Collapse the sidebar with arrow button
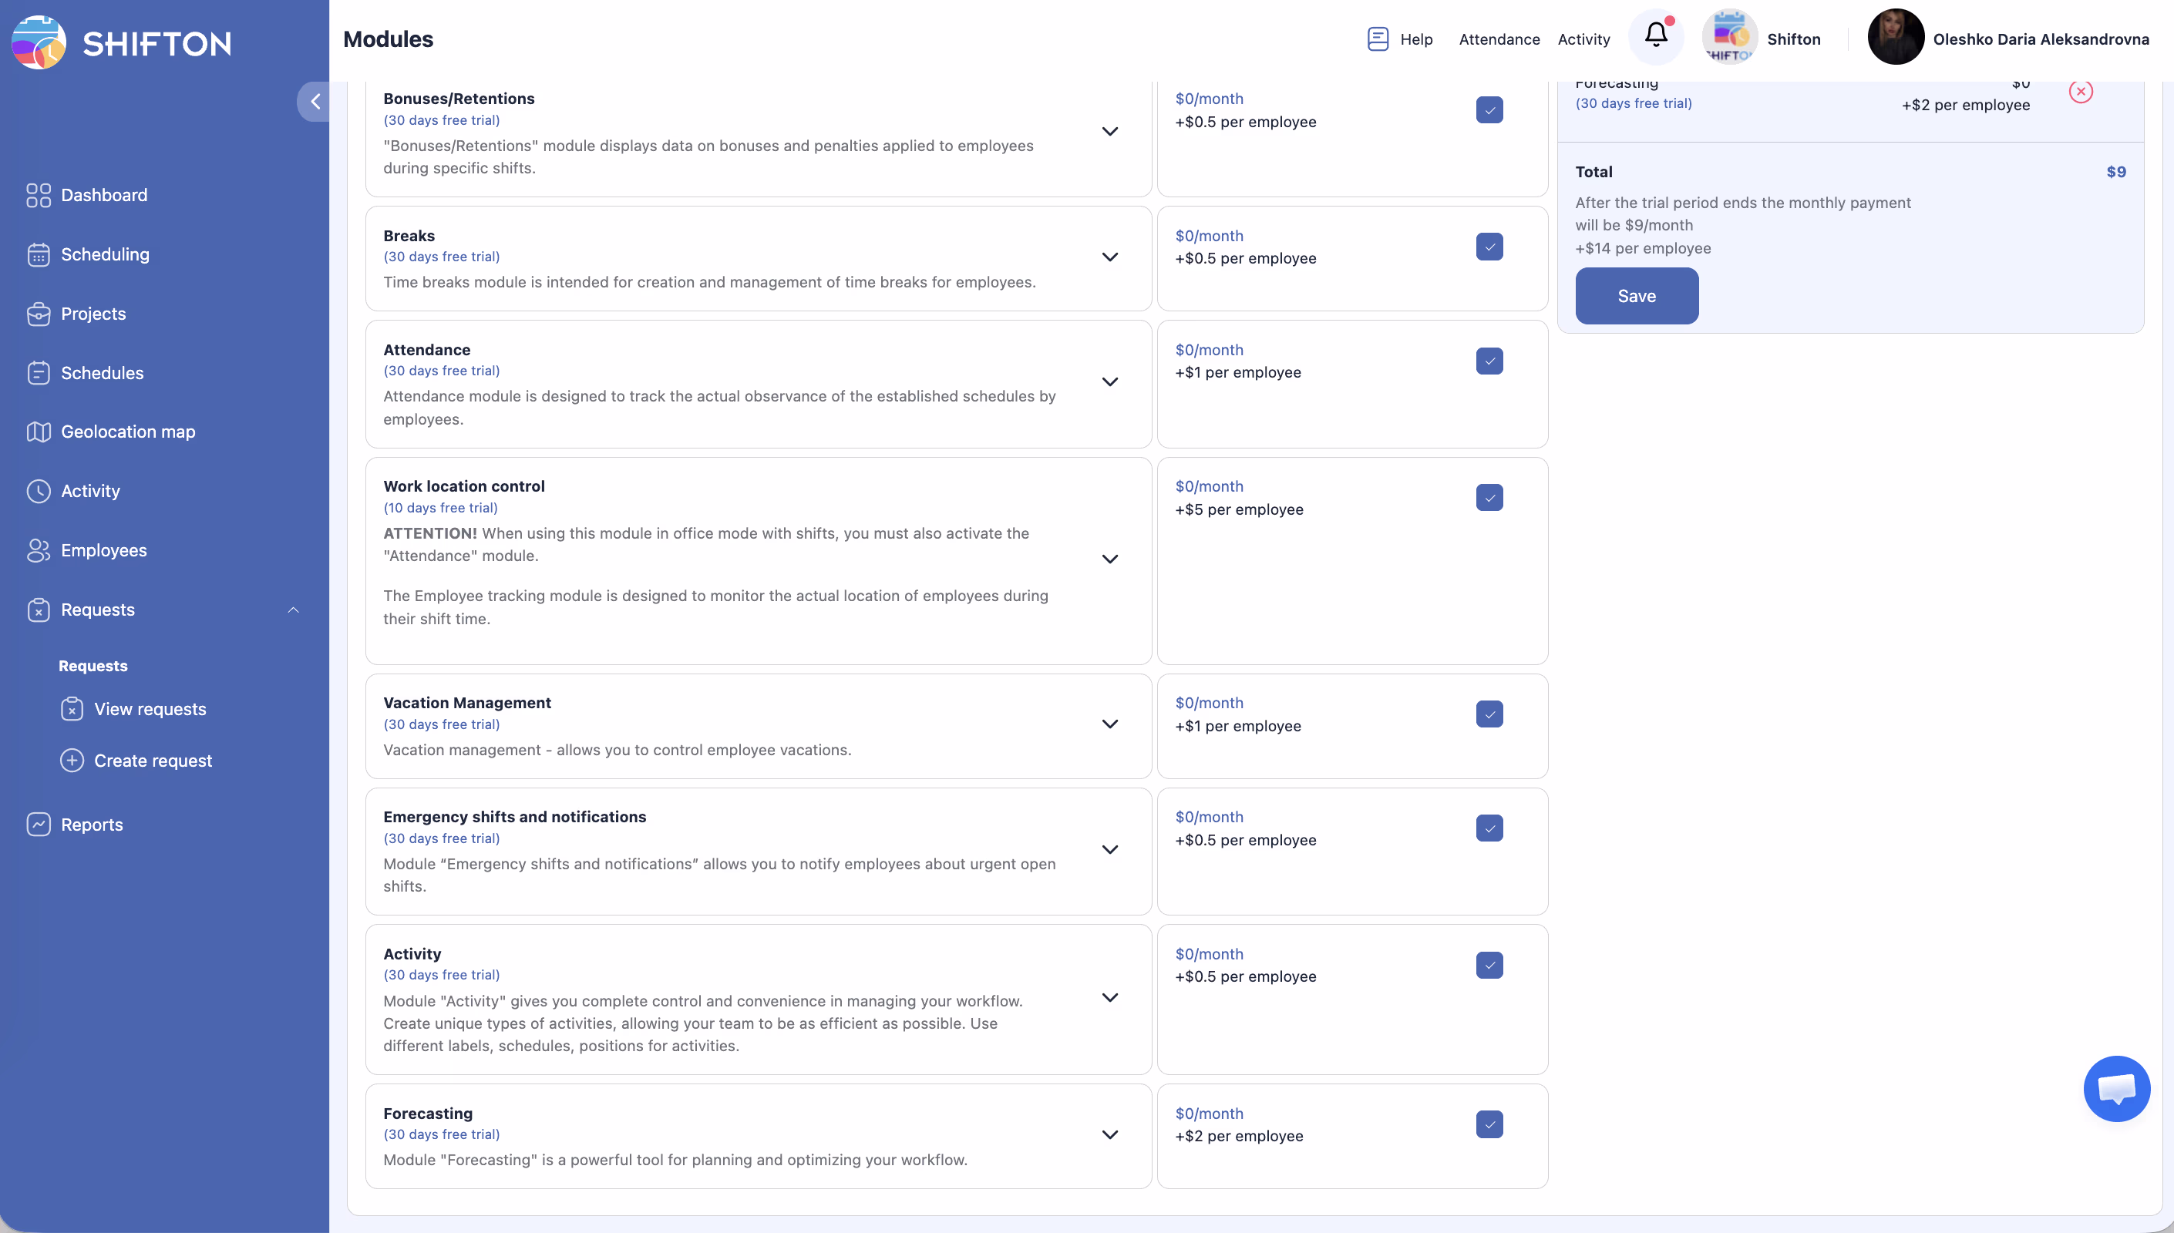 pyautogui.click(x=315, y=102)
